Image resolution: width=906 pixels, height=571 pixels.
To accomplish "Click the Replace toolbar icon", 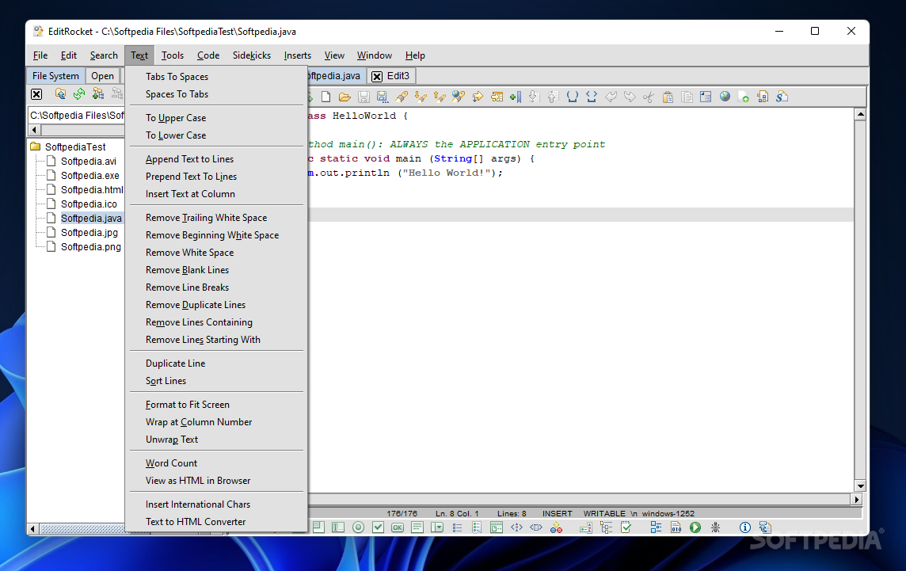I will 459,97.
